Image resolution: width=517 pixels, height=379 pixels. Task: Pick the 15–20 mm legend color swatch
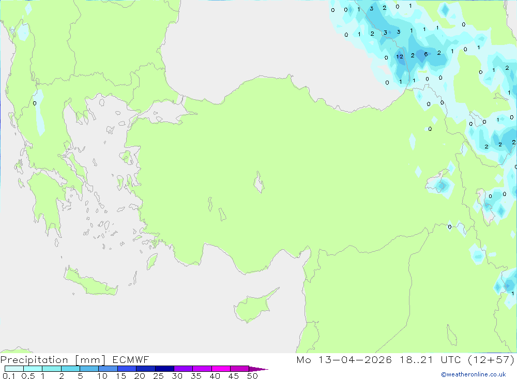tap(127, 369)
